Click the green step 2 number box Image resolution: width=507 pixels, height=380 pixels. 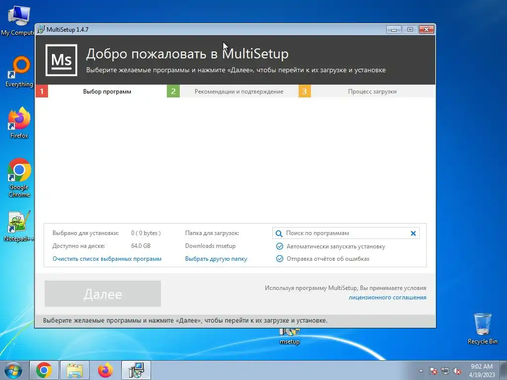(173, 91)
